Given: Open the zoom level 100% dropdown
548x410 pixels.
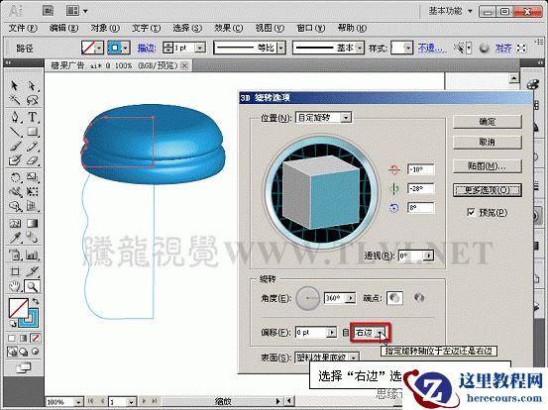Looking at the screenshot, I should click(78, 402).
